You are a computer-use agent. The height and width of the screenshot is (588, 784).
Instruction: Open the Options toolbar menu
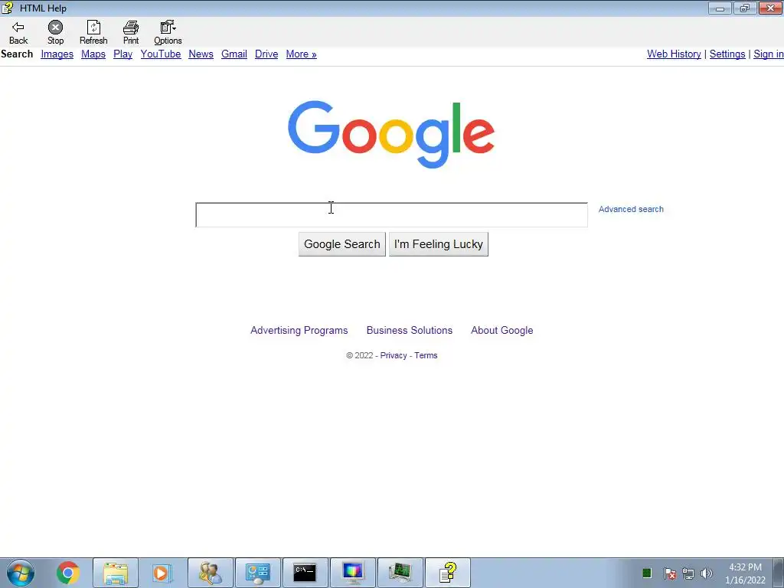point(168,32)
